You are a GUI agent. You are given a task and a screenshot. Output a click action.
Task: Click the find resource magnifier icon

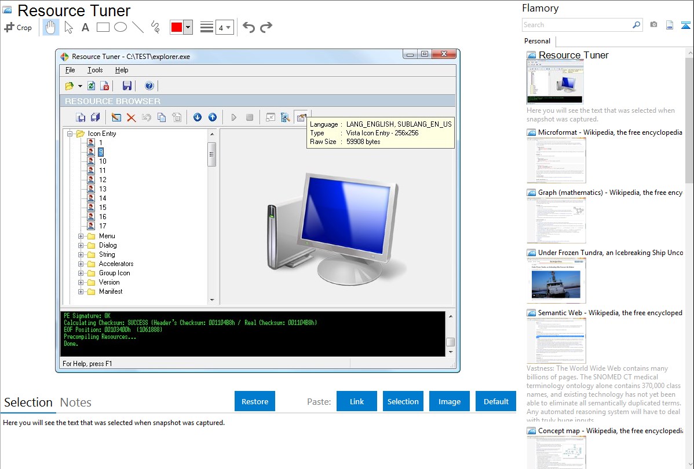pyautogui.click(x=286, y=117)
